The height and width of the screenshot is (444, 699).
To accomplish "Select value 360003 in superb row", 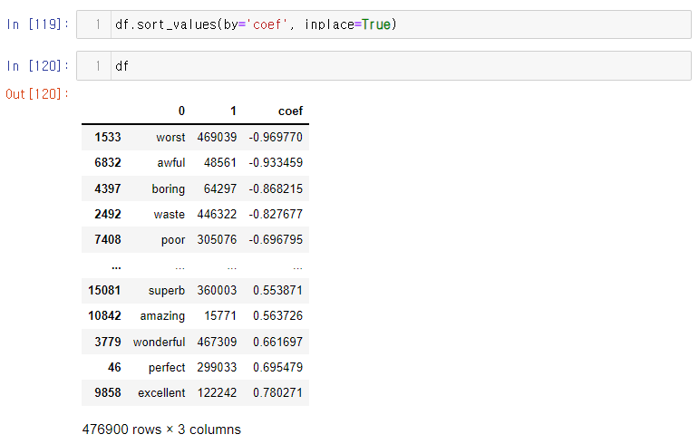I will coord(217,290).
